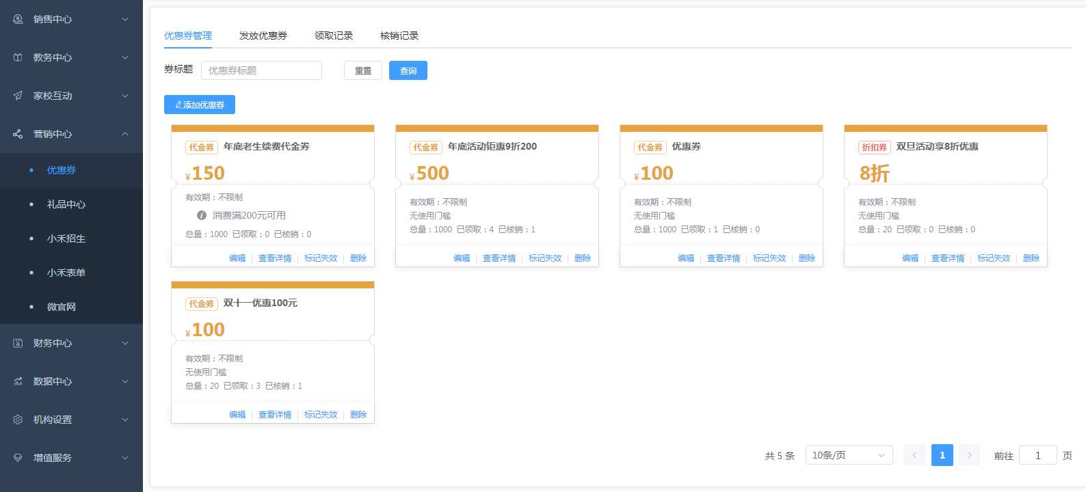
Task: Collapse the 营销中心 menu chevron
Action: (125, 134)
